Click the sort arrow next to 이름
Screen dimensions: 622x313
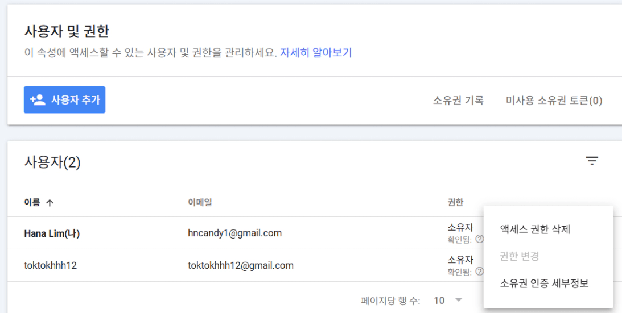[x=50, y=203]
